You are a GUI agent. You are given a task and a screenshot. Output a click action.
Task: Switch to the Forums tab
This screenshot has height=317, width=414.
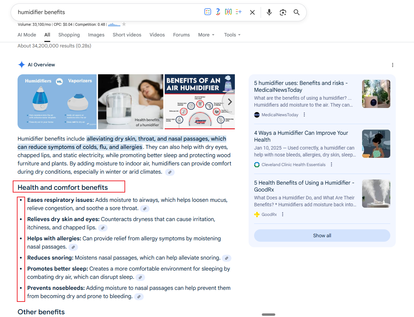(181, 35)
